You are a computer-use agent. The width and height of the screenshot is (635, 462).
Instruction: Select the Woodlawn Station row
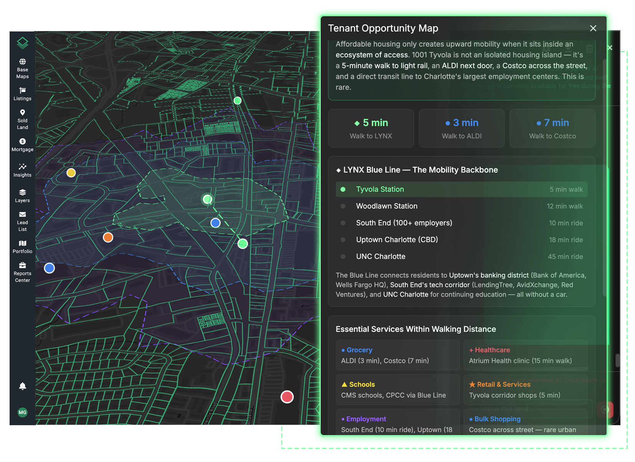(x=462, y=206)
